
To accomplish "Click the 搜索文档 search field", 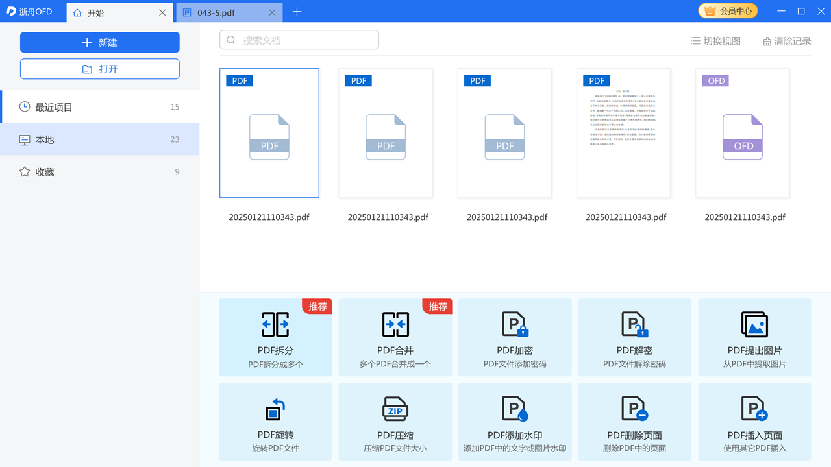I will (305, 40).
